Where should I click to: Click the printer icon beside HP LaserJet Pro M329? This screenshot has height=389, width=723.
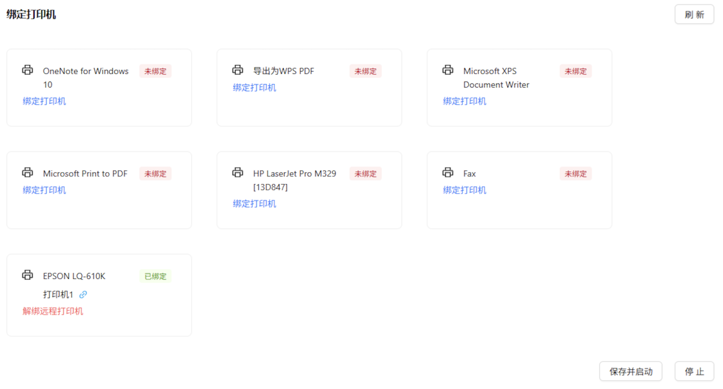(x=237, y=173)
